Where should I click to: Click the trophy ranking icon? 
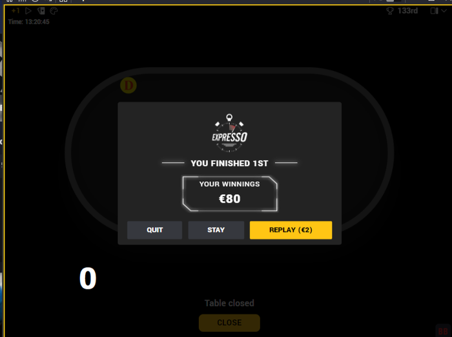click(x=390, y=11)
